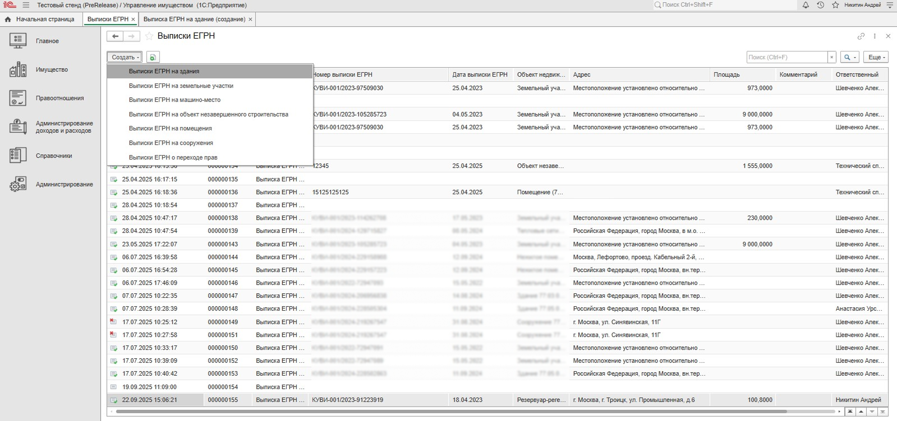Viewport: 897px width, 421px height.
Task: Click the list search field Поиск (Ctrl+F)
Action: (x=787, y=57)
